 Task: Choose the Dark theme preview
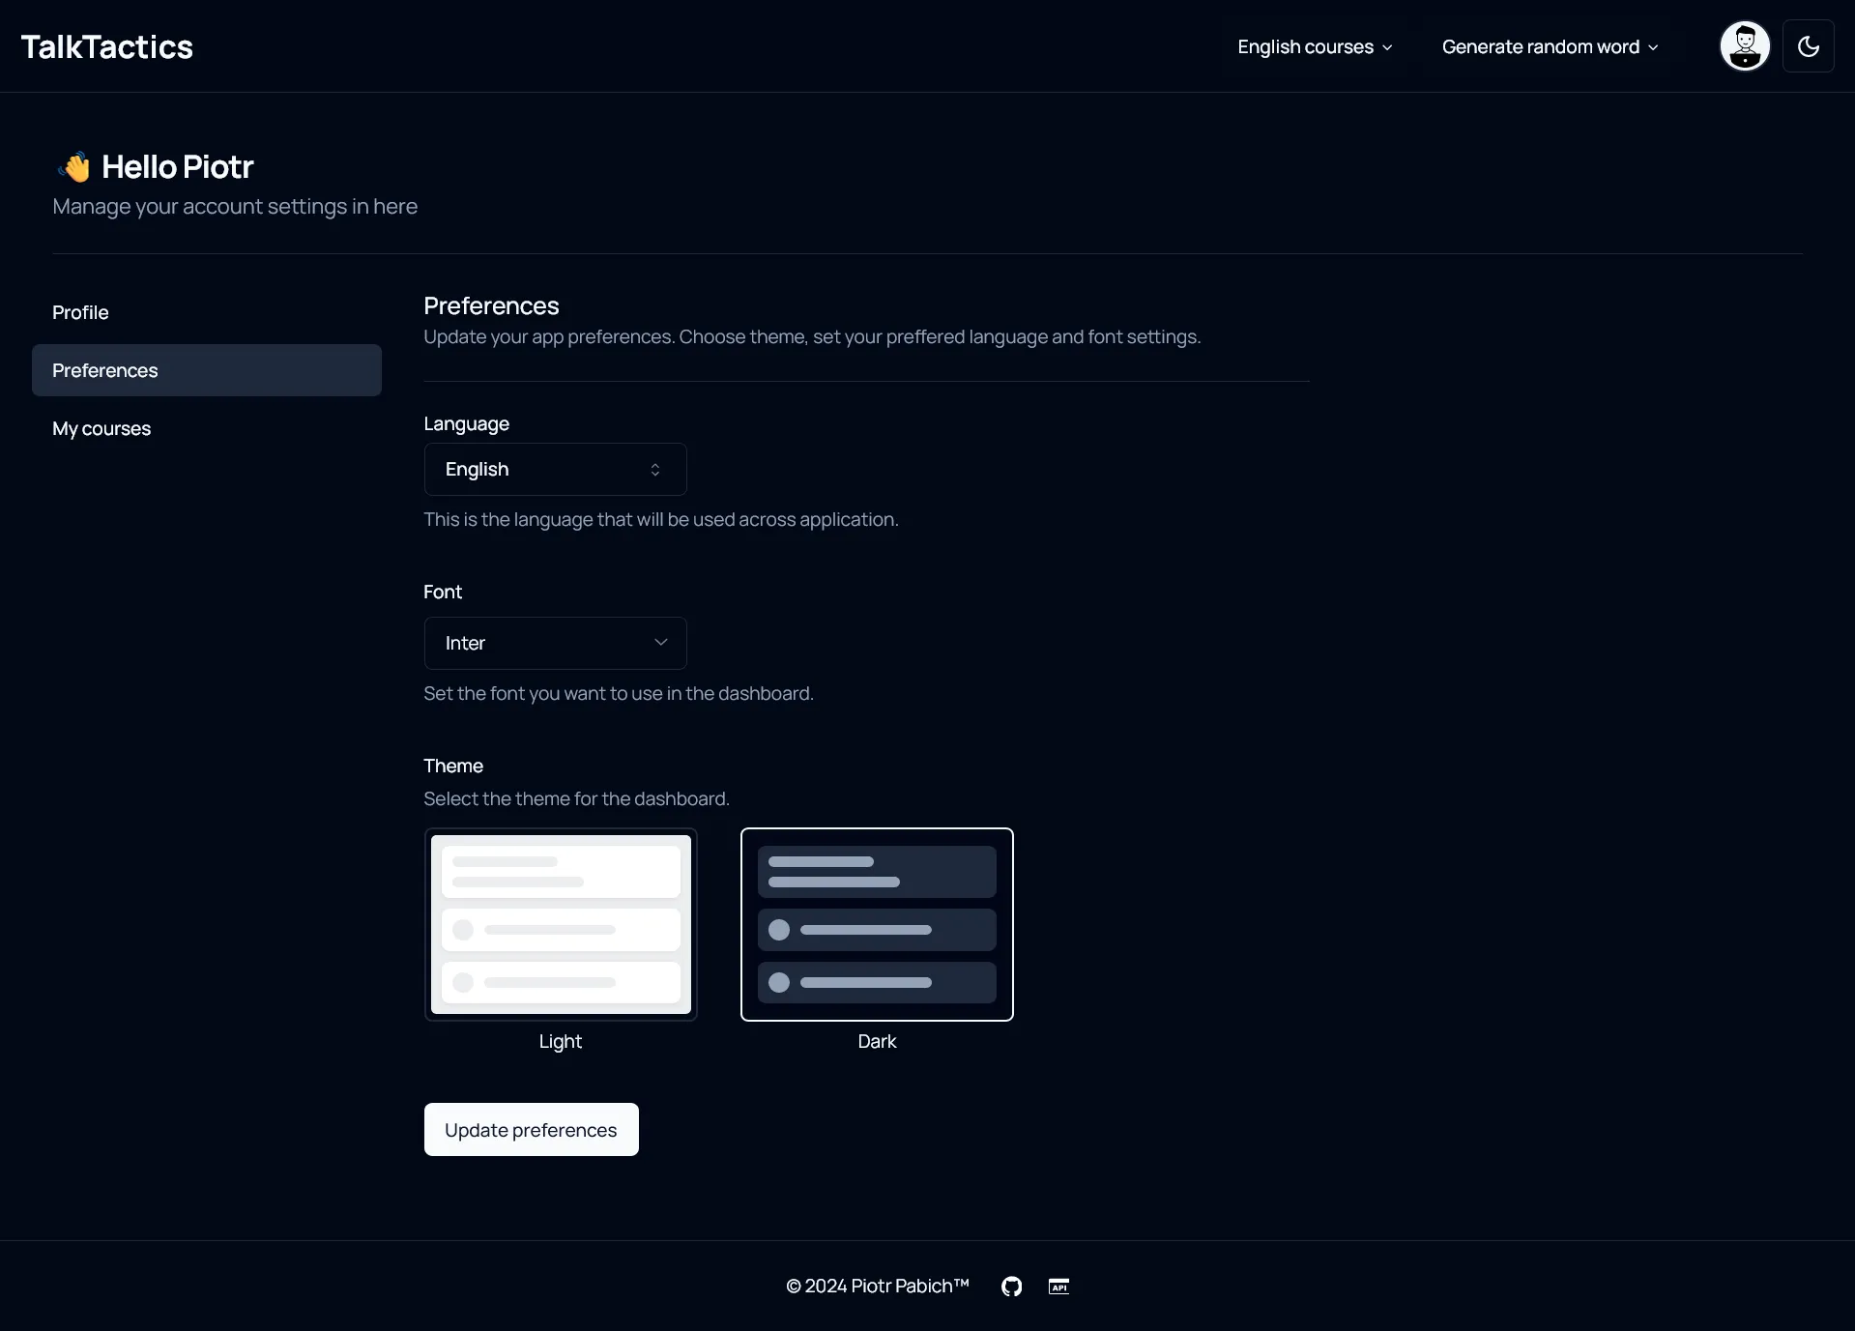pyautogui.click(x=877, y=924)
